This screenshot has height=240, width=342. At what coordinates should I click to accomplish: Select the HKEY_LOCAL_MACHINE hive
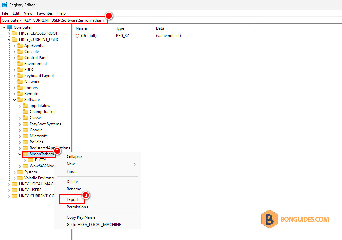pos(37,184)
